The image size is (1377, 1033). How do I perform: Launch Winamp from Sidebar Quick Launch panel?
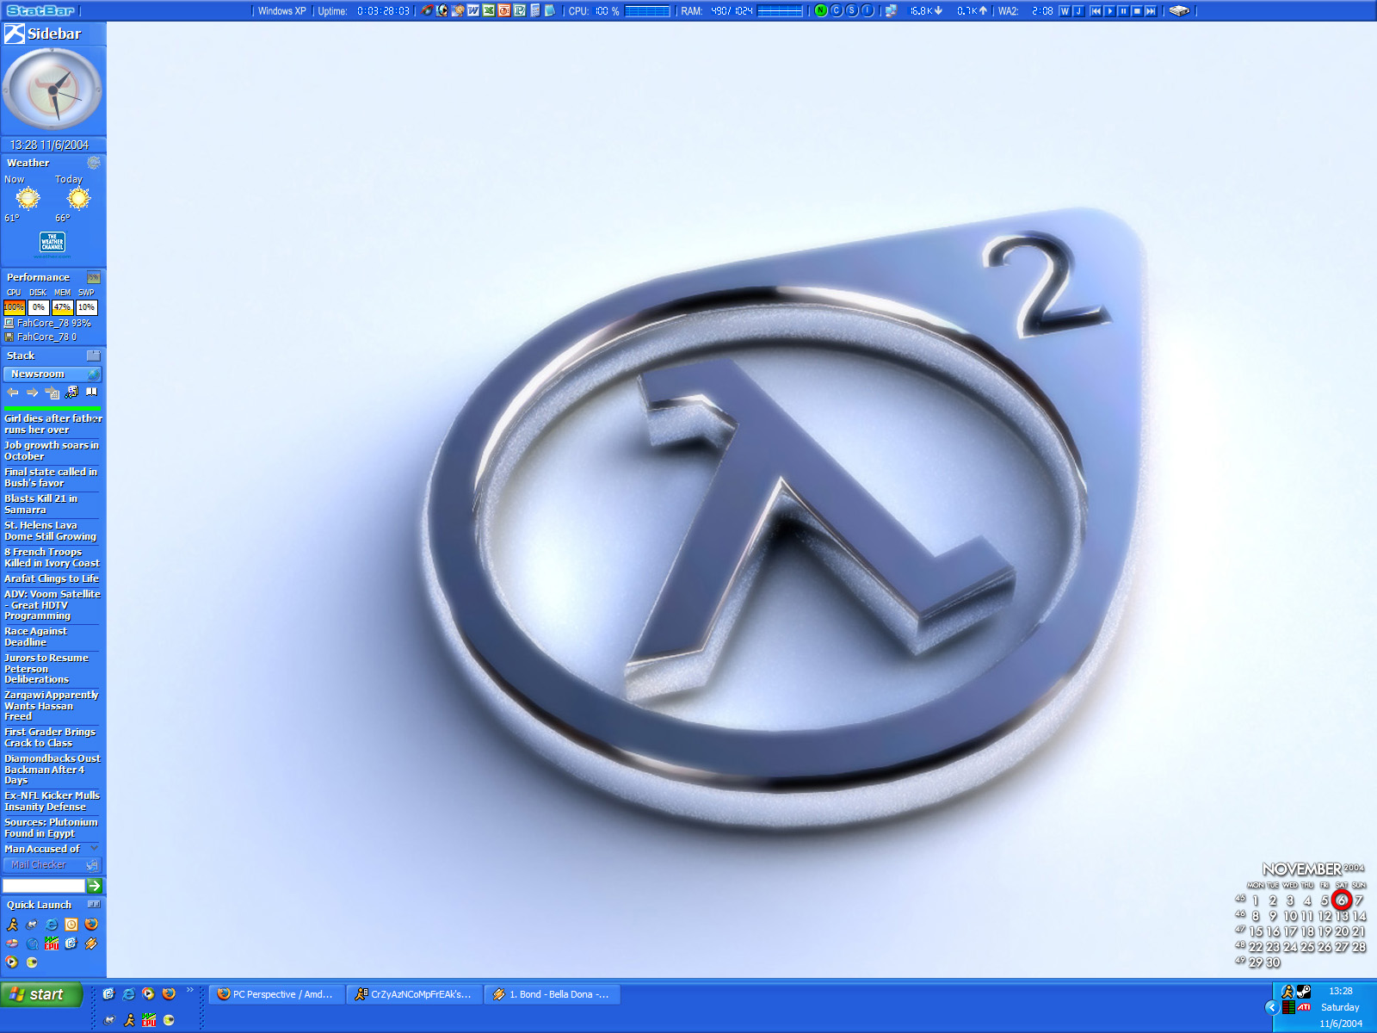[x=91, y=943]
